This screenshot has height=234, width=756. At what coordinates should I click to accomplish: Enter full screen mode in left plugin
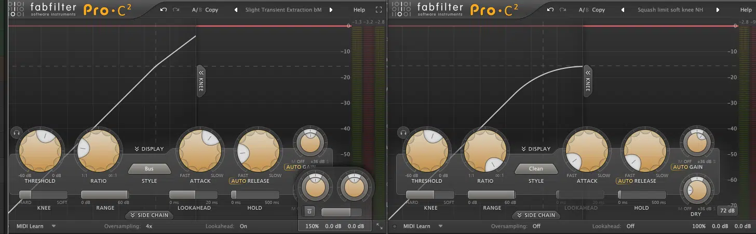(378, 10)
